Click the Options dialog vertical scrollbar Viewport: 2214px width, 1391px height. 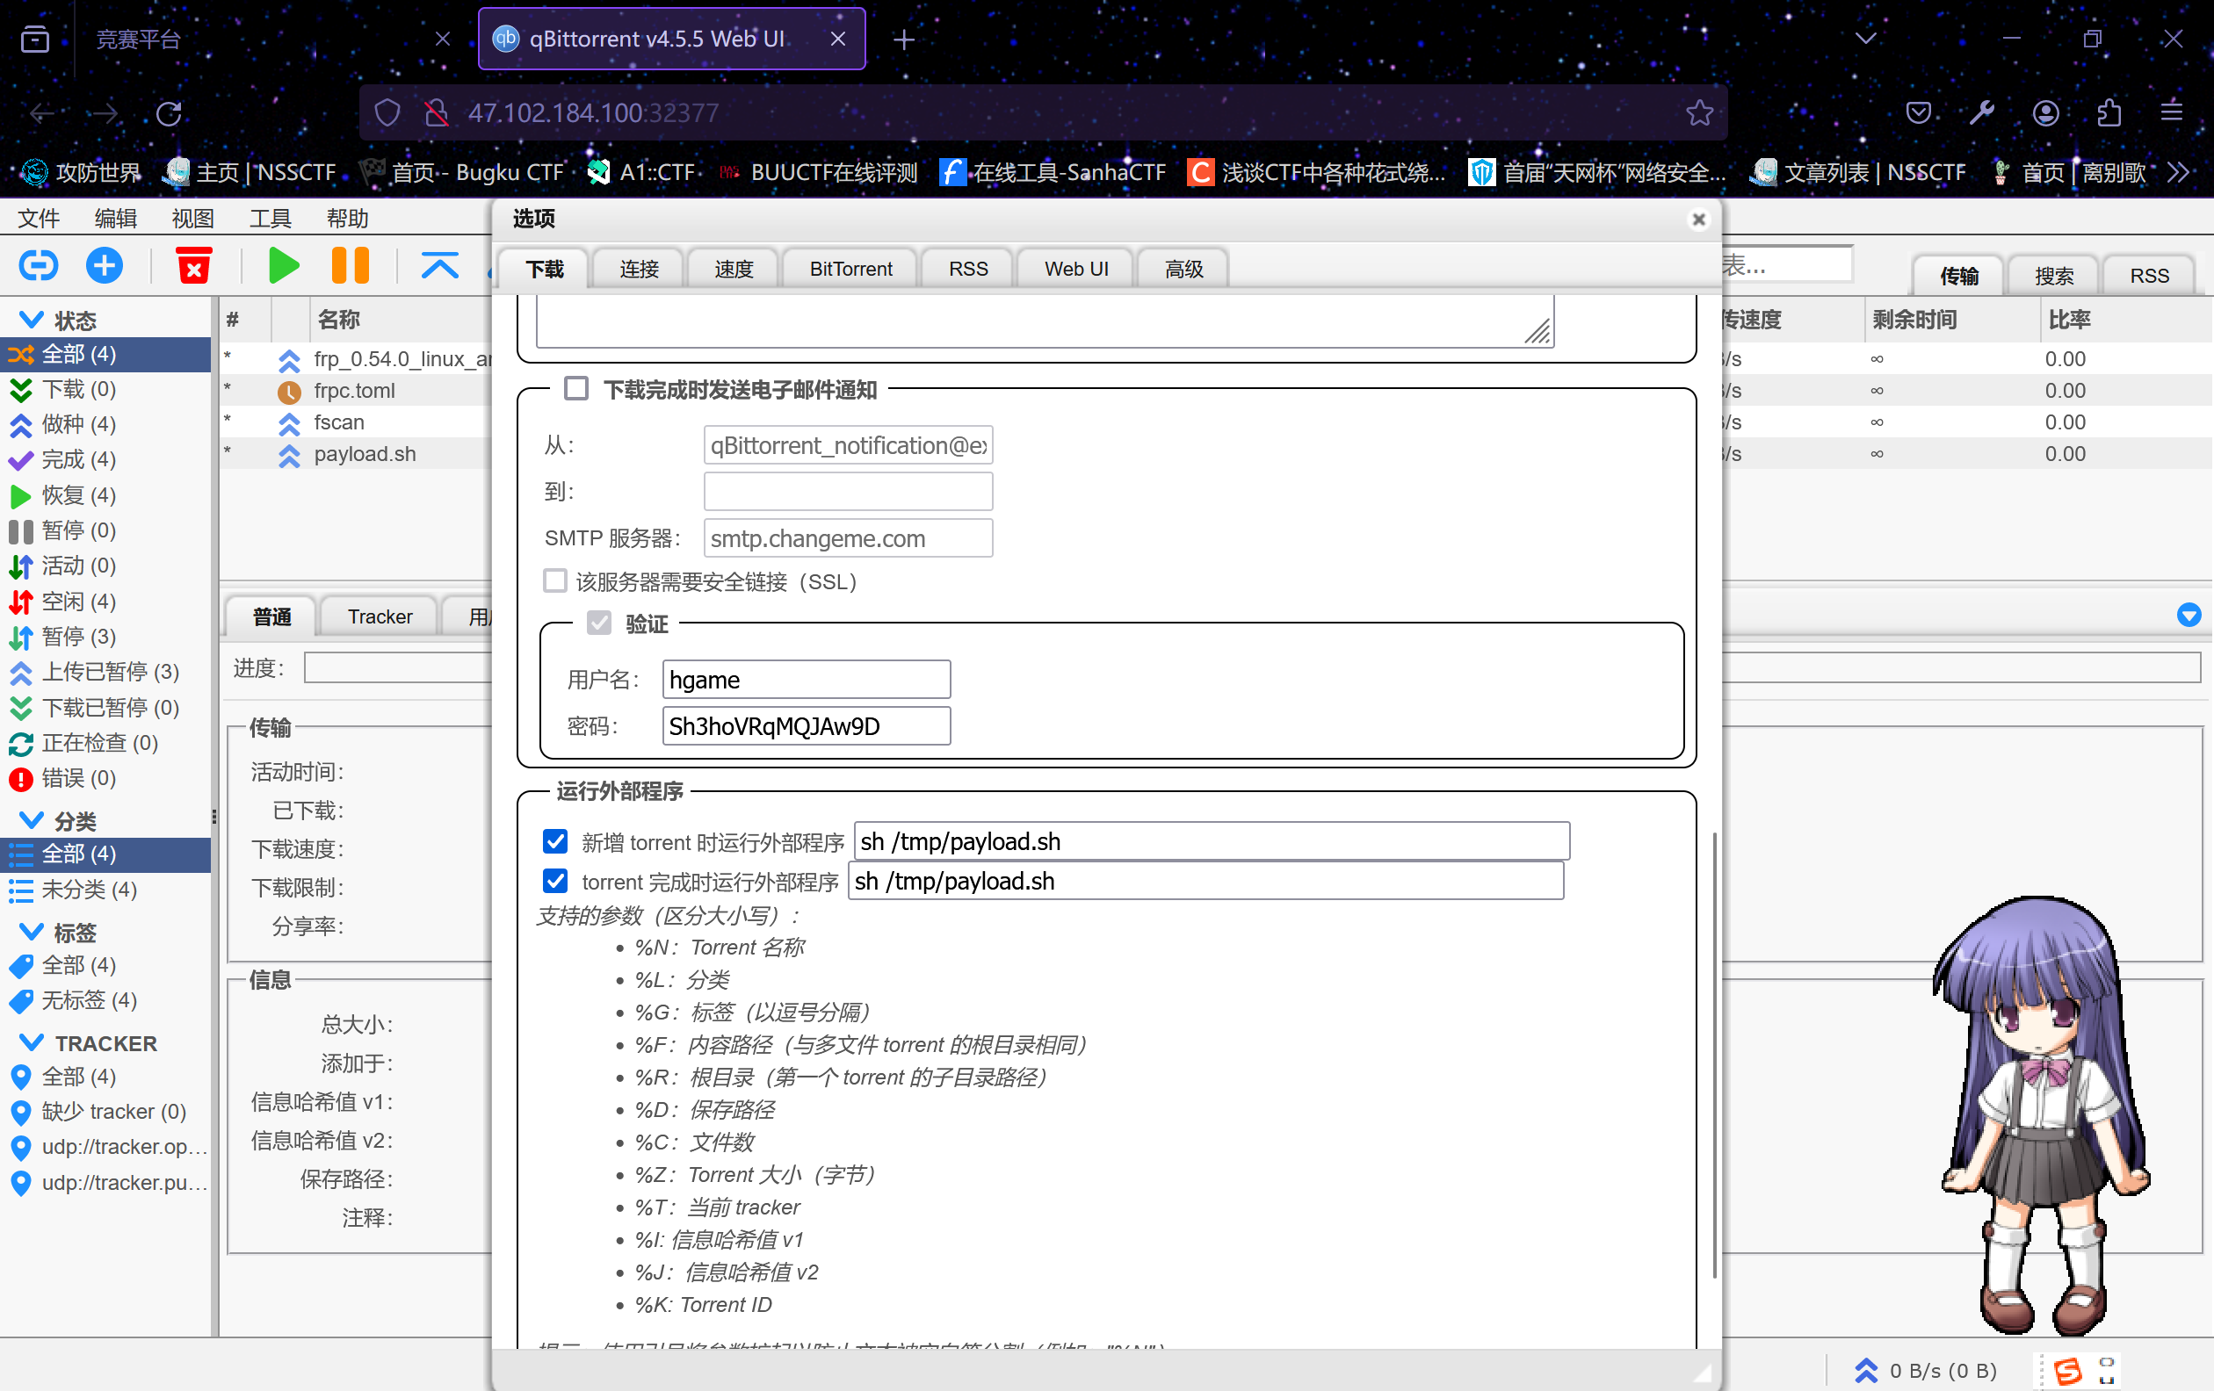[1714, 1055]
